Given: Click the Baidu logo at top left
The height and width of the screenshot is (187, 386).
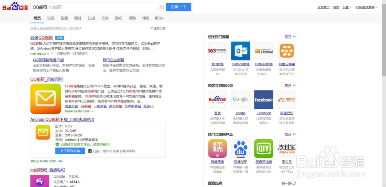Looking at the screenshot, I should point(15,7).
